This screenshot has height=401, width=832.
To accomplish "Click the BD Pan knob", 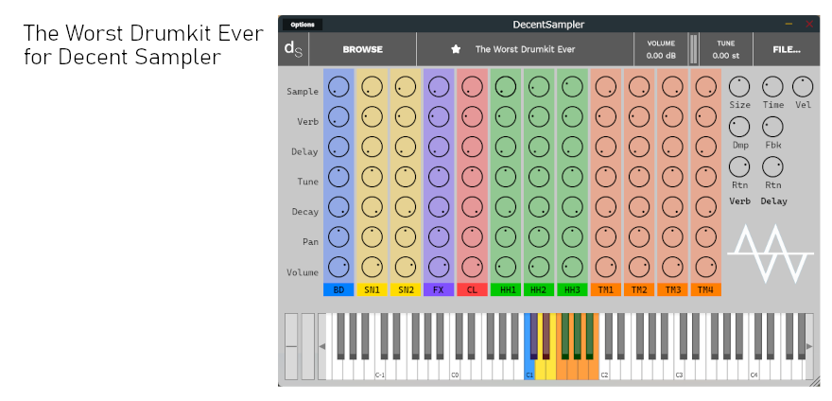I will point(338,236).
